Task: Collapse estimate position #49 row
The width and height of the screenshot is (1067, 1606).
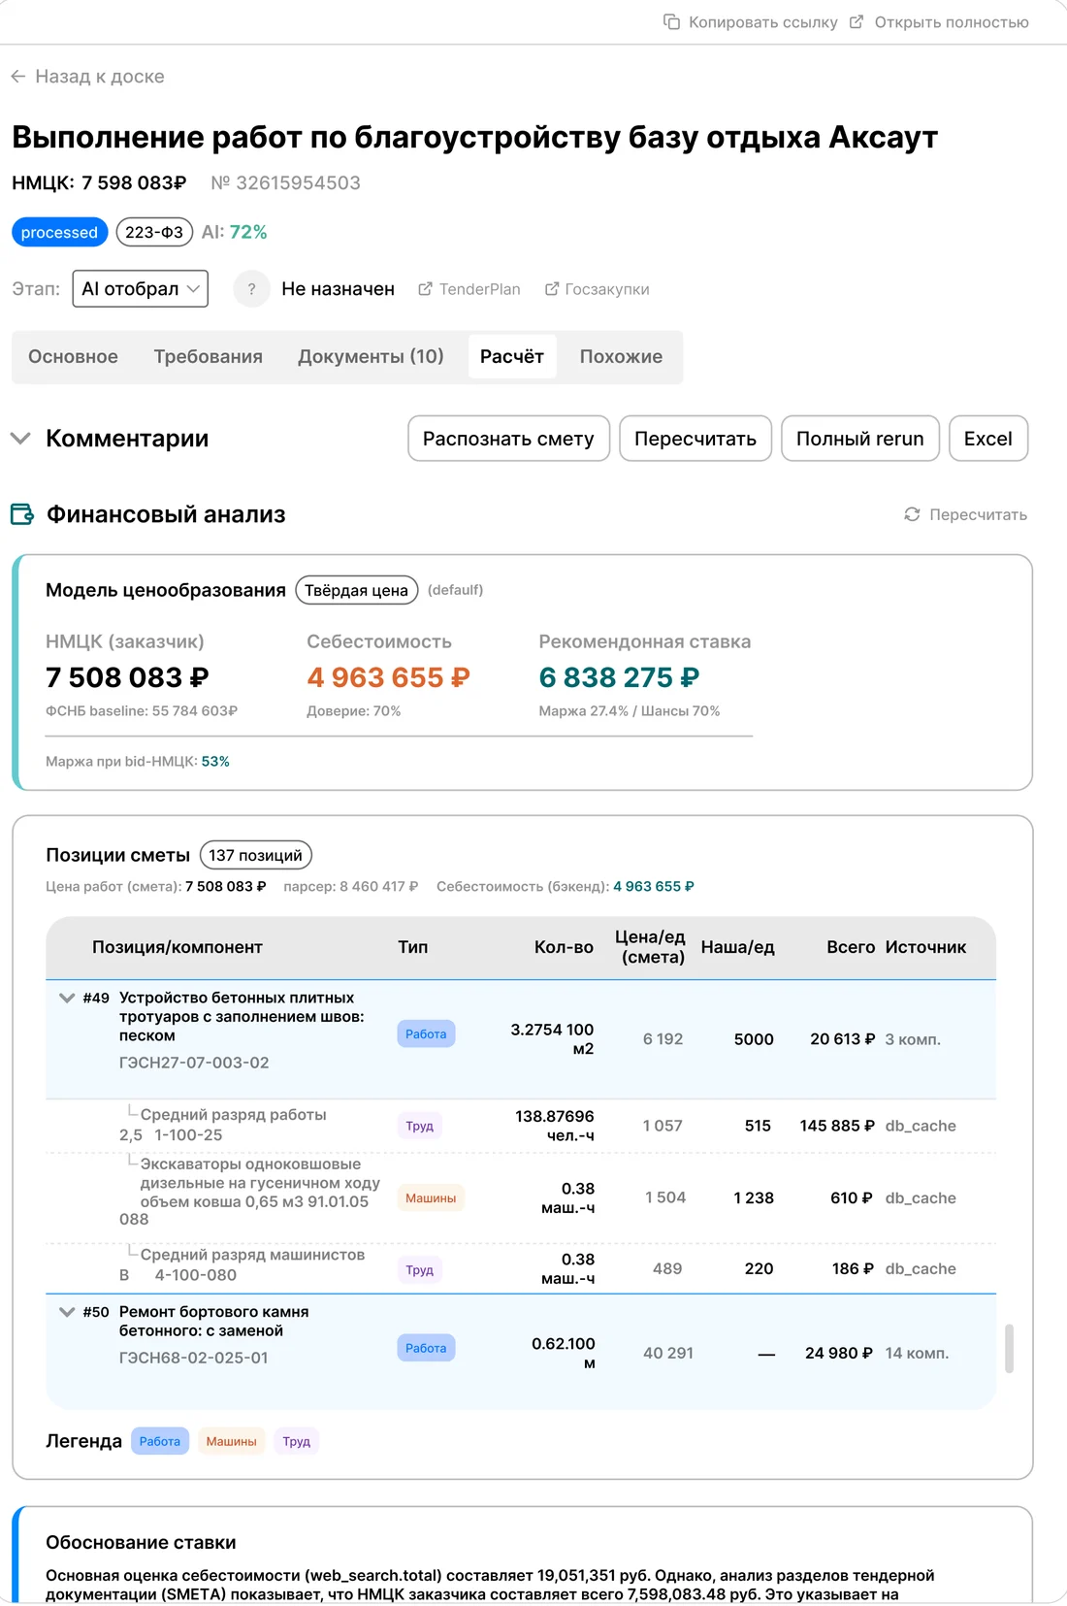Action: coord(67,998)
